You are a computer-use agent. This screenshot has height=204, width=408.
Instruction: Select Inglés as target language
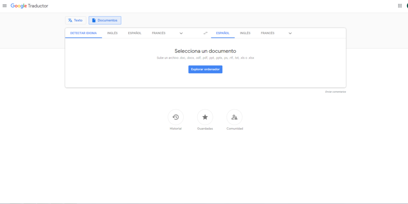(x=245, y=33)
